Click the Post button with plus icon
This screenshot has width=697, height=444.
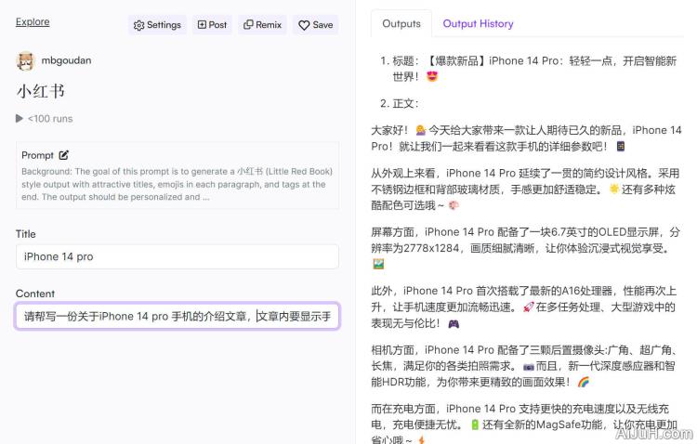[212, 25]
